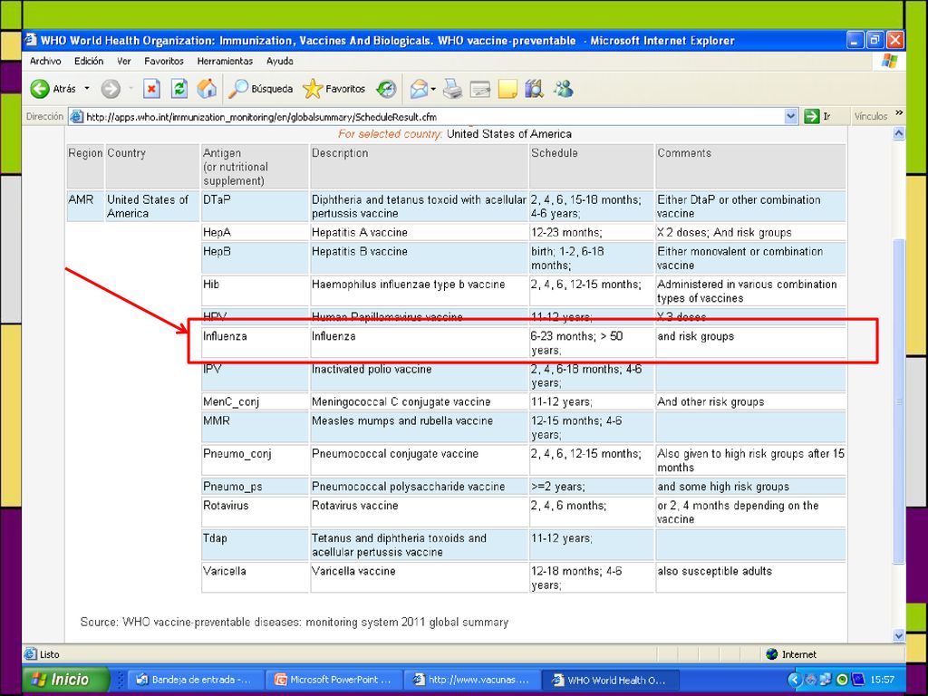Click the Listo status page icon

pos(30,654)
